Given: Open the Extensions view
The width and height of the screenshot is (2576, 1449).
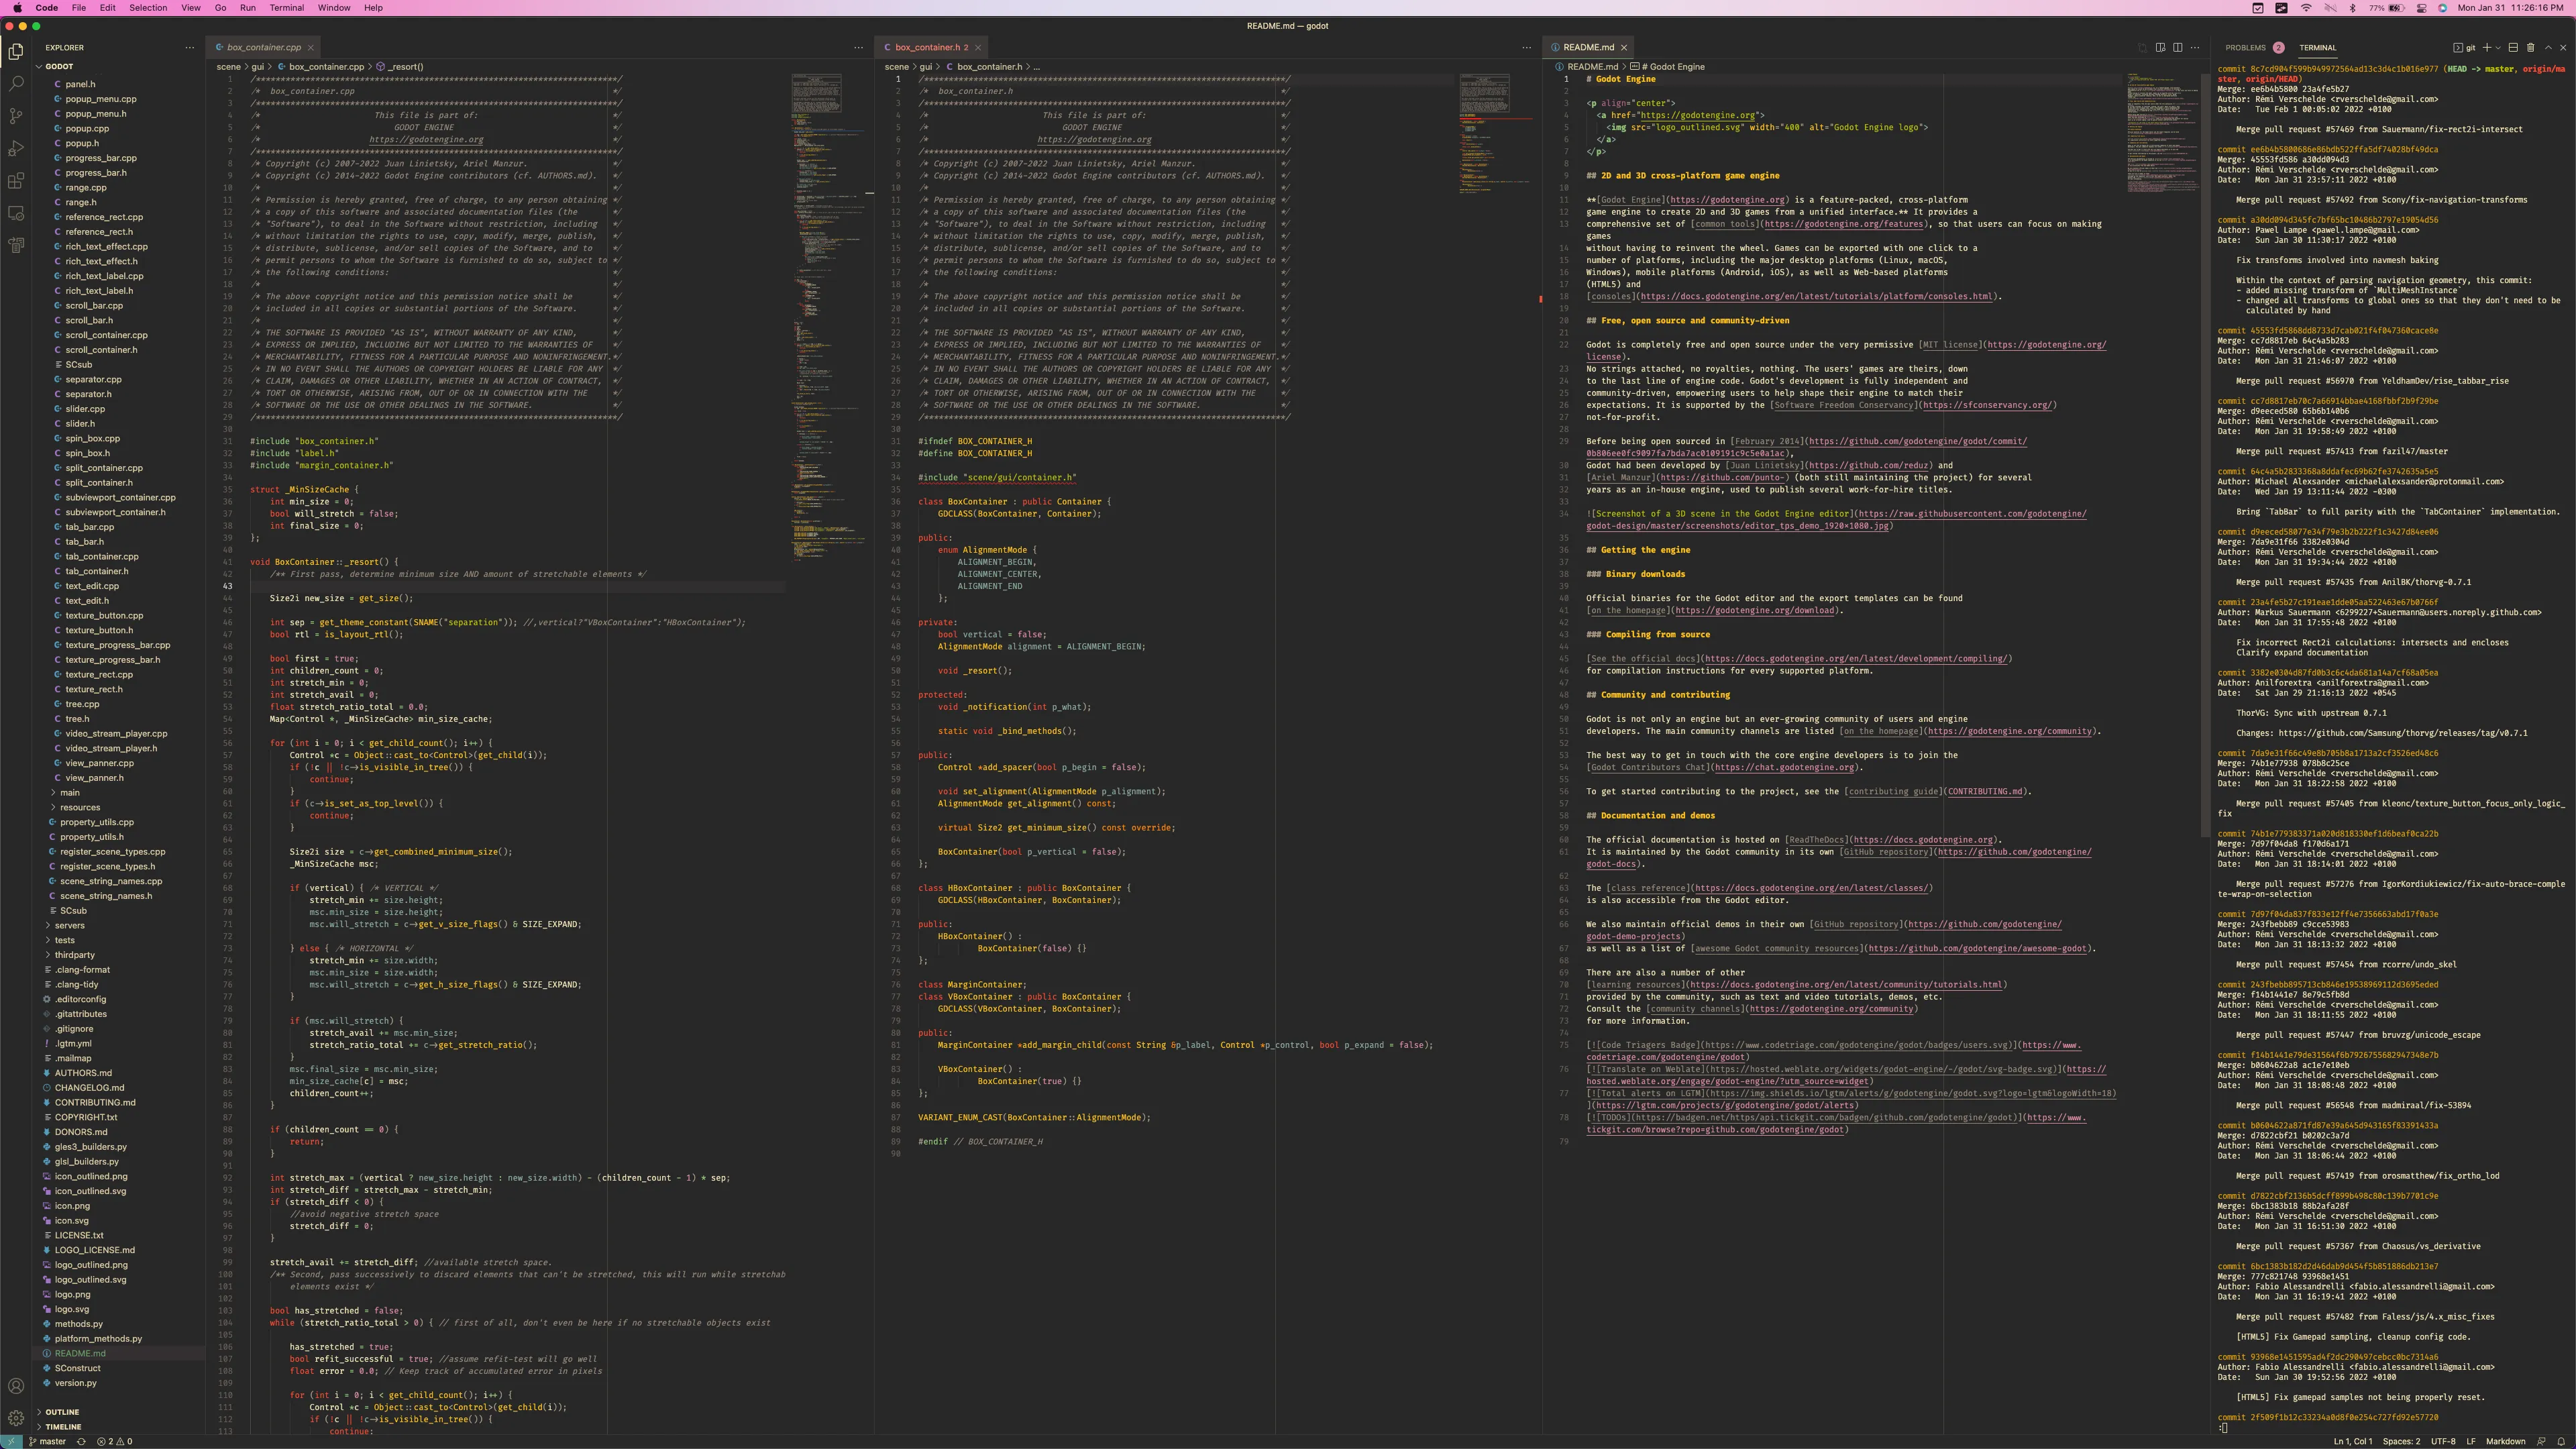Looking at the screenshot, I should 16,180.
